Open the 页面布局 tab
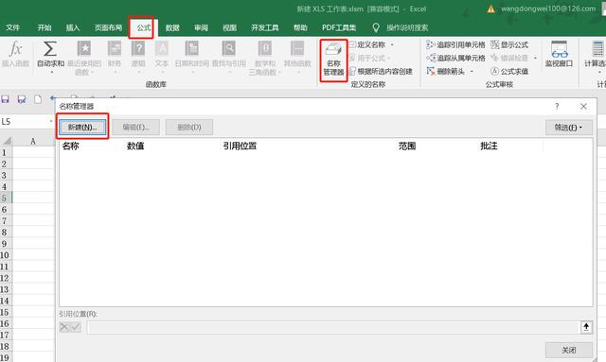The image size is (606, 362). (108, 27)
